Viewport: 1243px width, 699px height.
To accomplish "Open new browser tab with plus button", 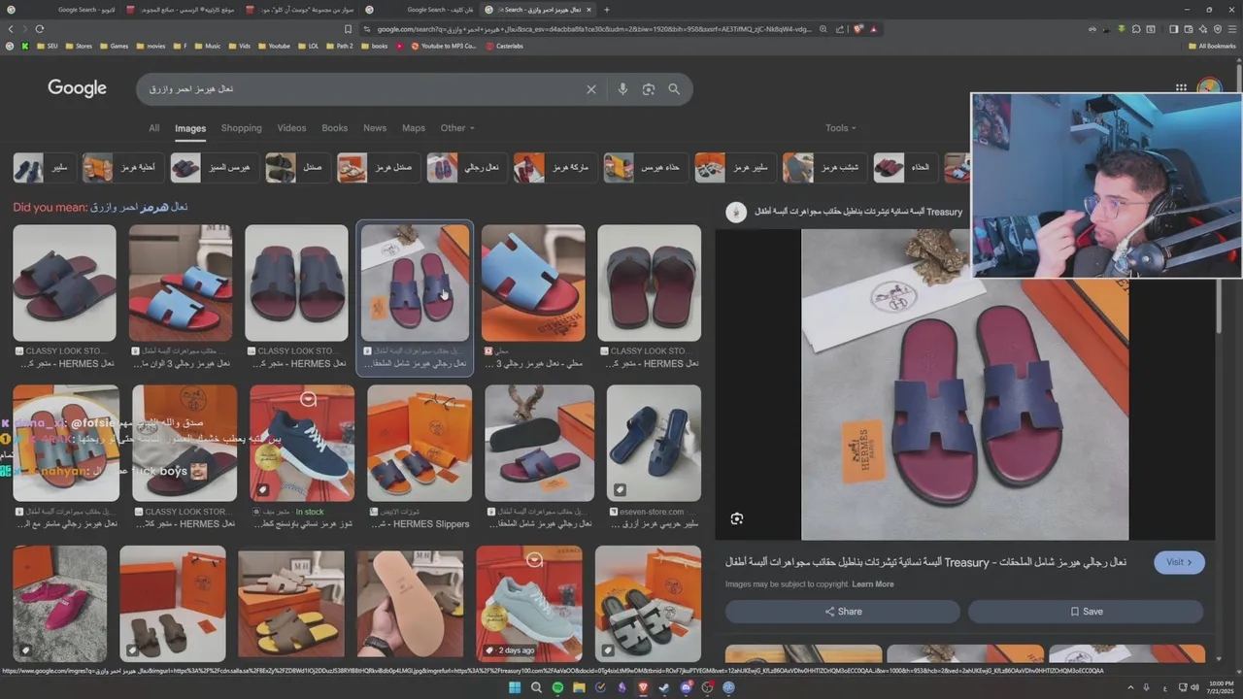I will coord(607,10).
